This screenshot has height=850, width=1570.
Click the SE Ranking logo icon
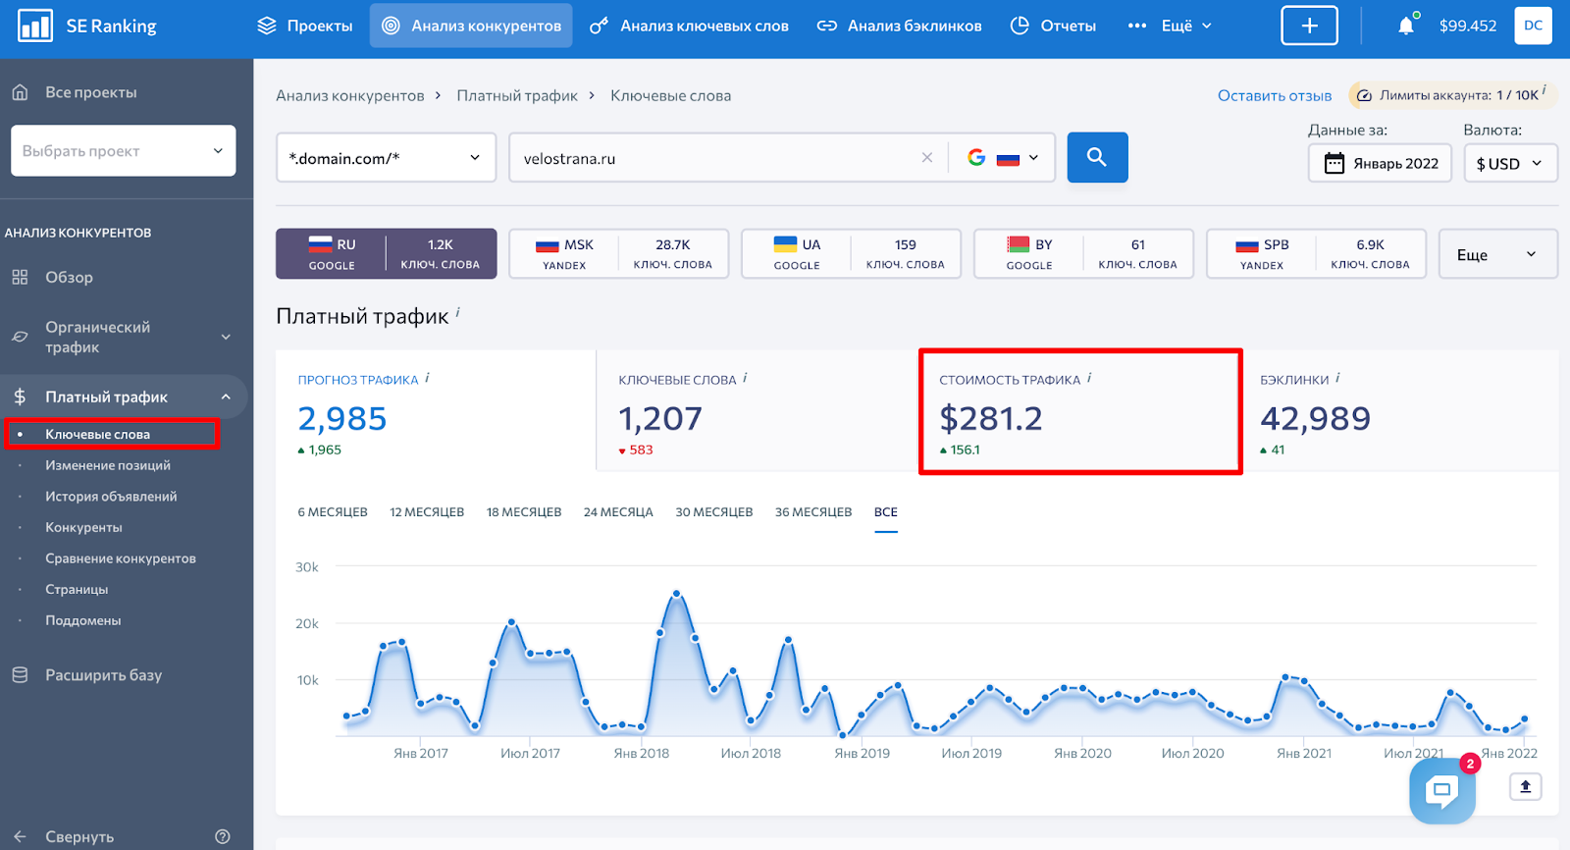click(35, 26)
